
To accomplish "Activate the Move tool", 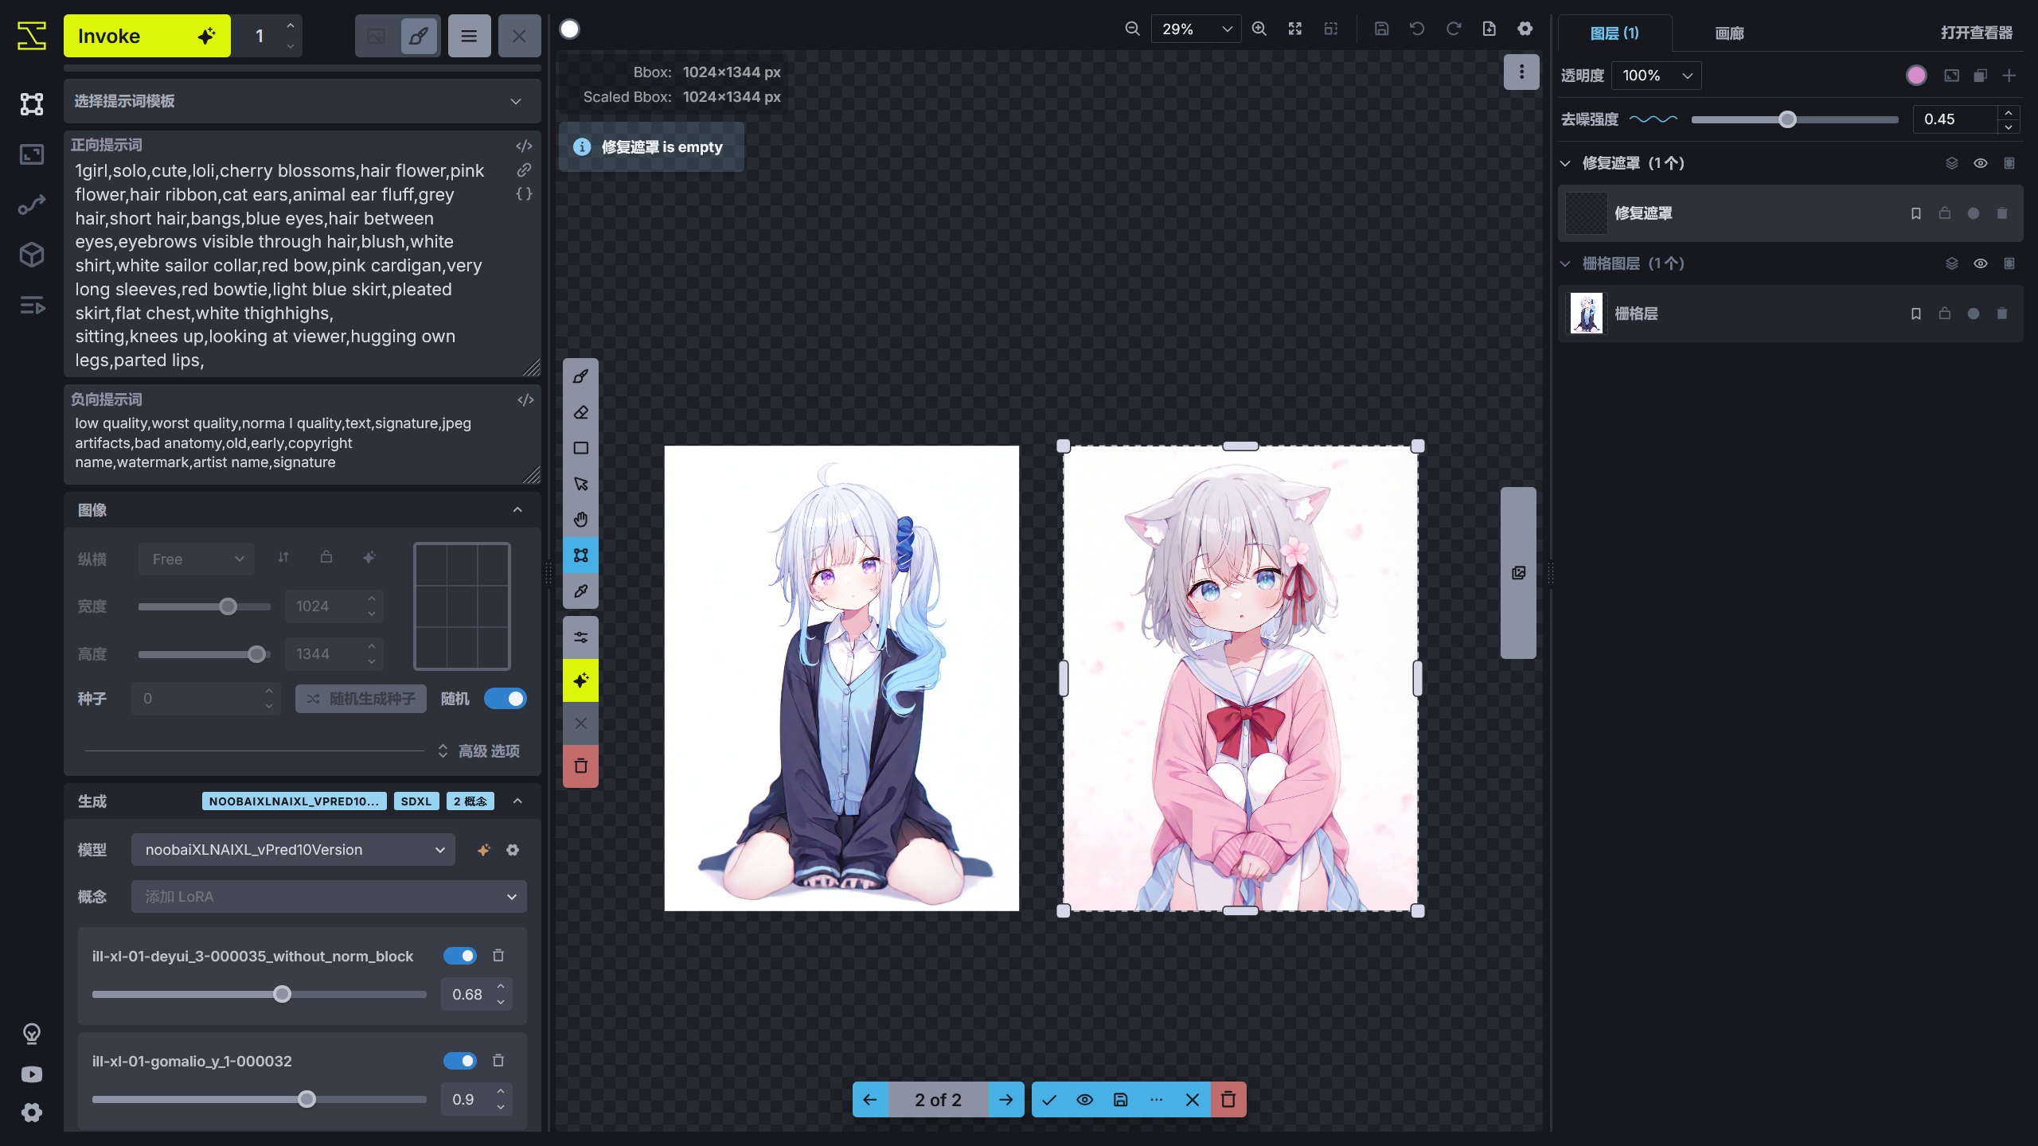I will [580, 483].
